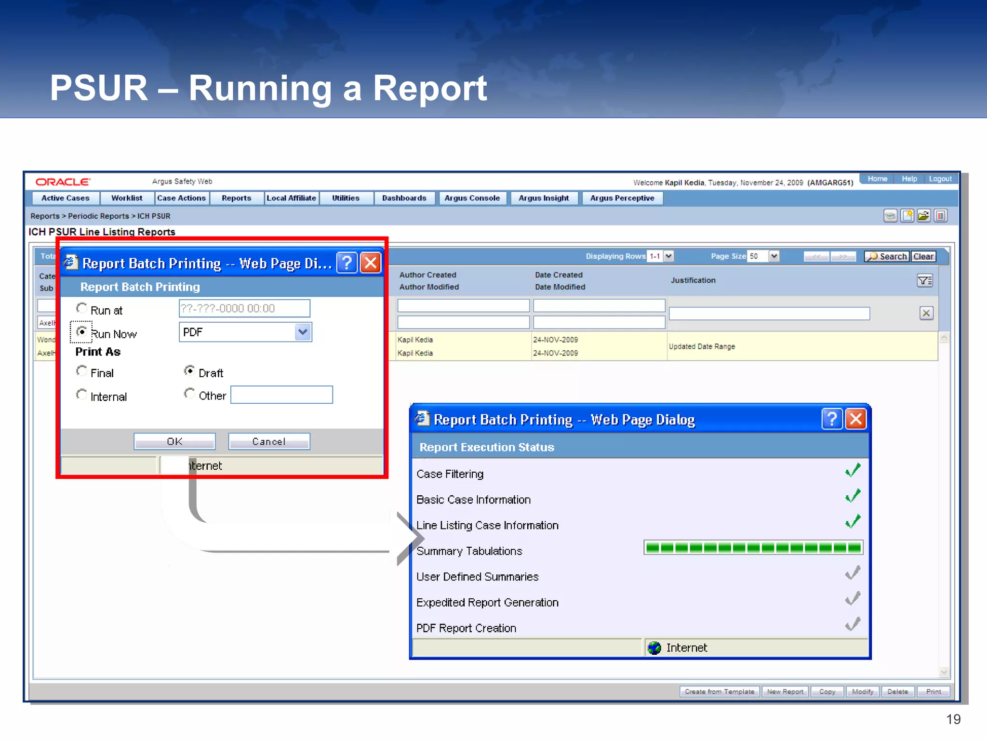Click the Delete button
Screen dimensions: 987x740
898,691
